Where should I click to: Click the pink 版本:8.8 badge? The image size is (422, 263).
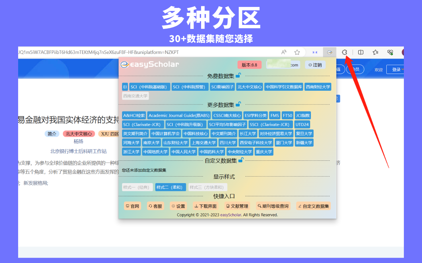click(x=250, y=64)
